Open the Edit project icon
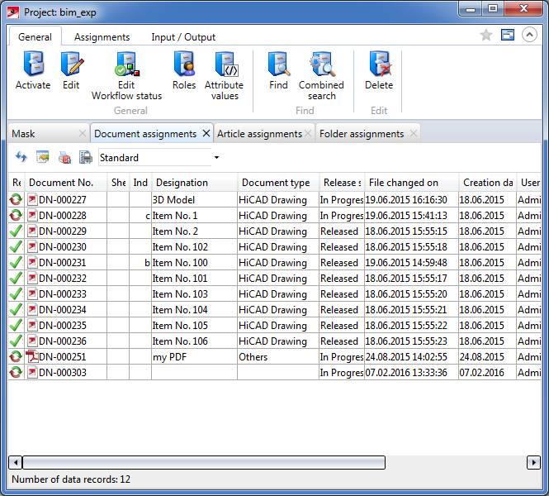This screenshot has height=496, width=549. (x=71, y=70)
